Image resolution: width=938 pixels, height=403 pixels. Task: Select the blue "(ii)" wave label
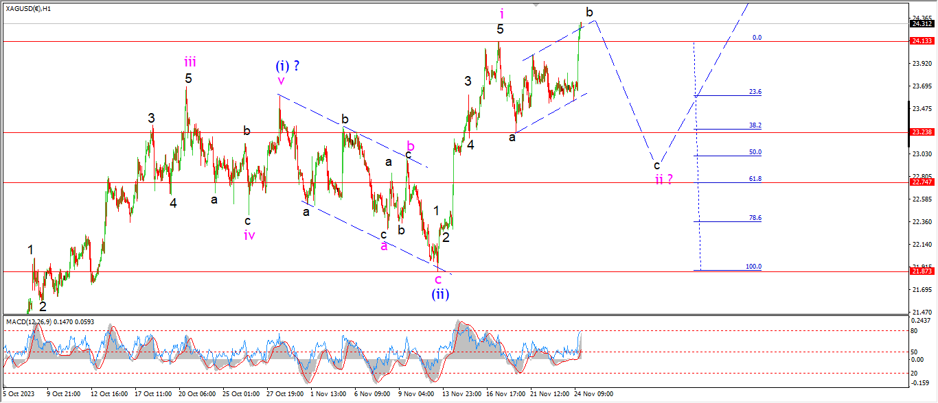[440, 294]
